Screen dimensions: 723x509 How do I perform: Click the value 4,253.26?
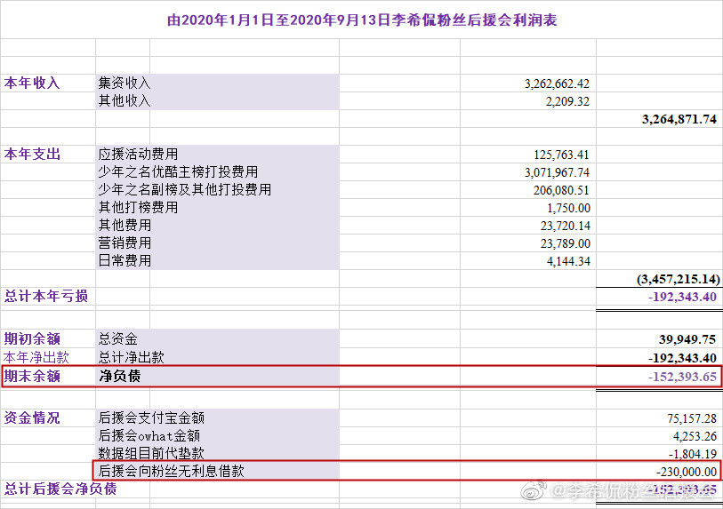[x=695, y=436]
